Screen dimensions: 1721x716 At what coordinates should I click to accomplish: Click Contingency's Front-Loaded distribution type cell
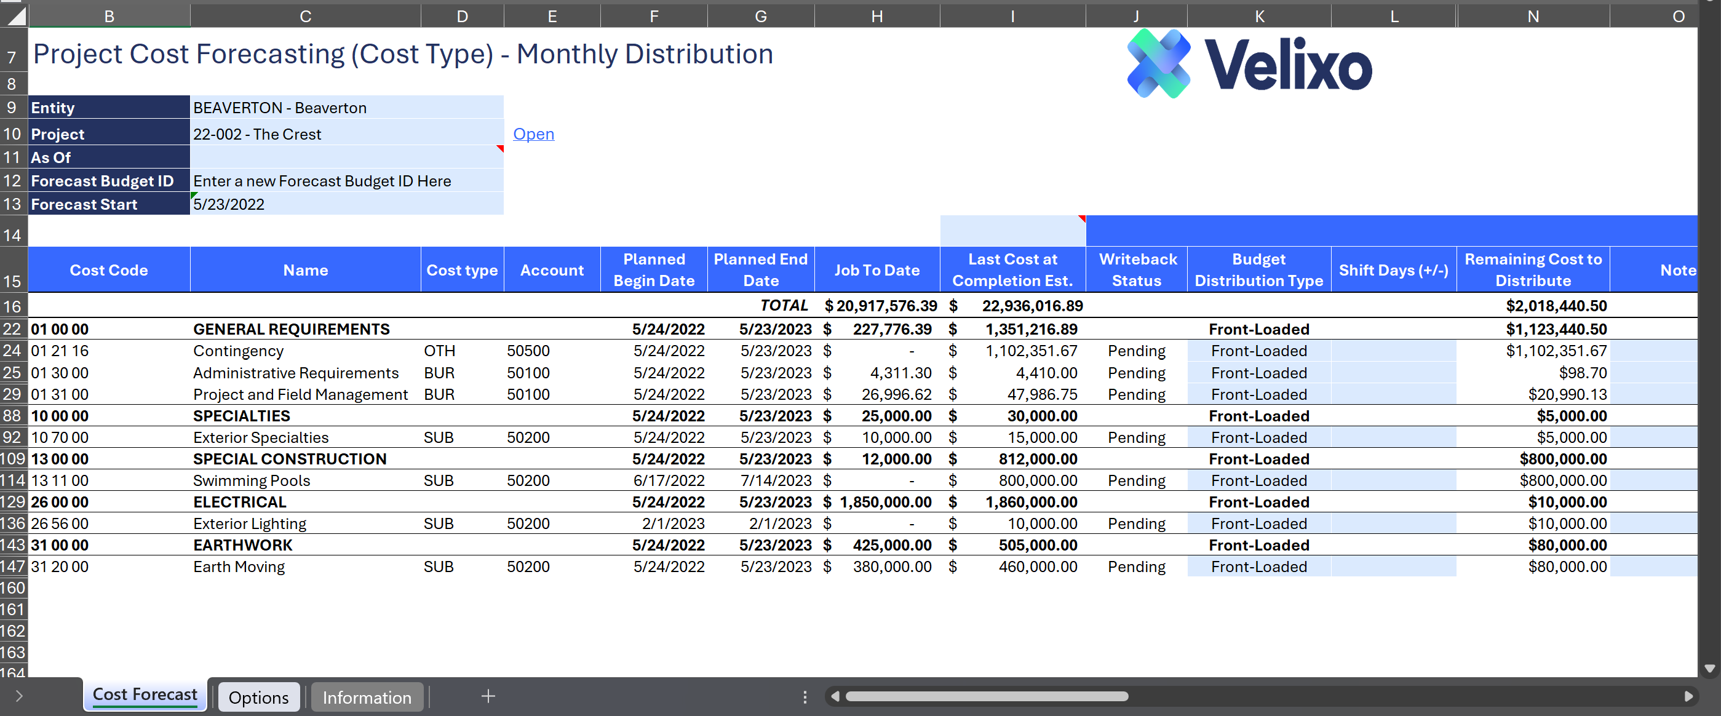1258,351
